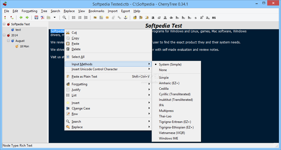Collapse the 2014 tree node
The width and height of the screenshot is (281, 150).
pos(4,35)
